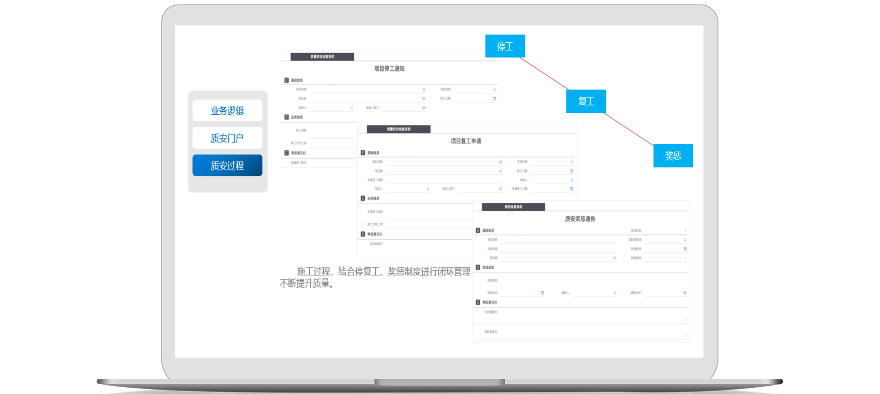Image resolution: width=880 pixels, height=394 pixels.
Task: Click person icon for 项目副经理 field
Action: [685, 240]
